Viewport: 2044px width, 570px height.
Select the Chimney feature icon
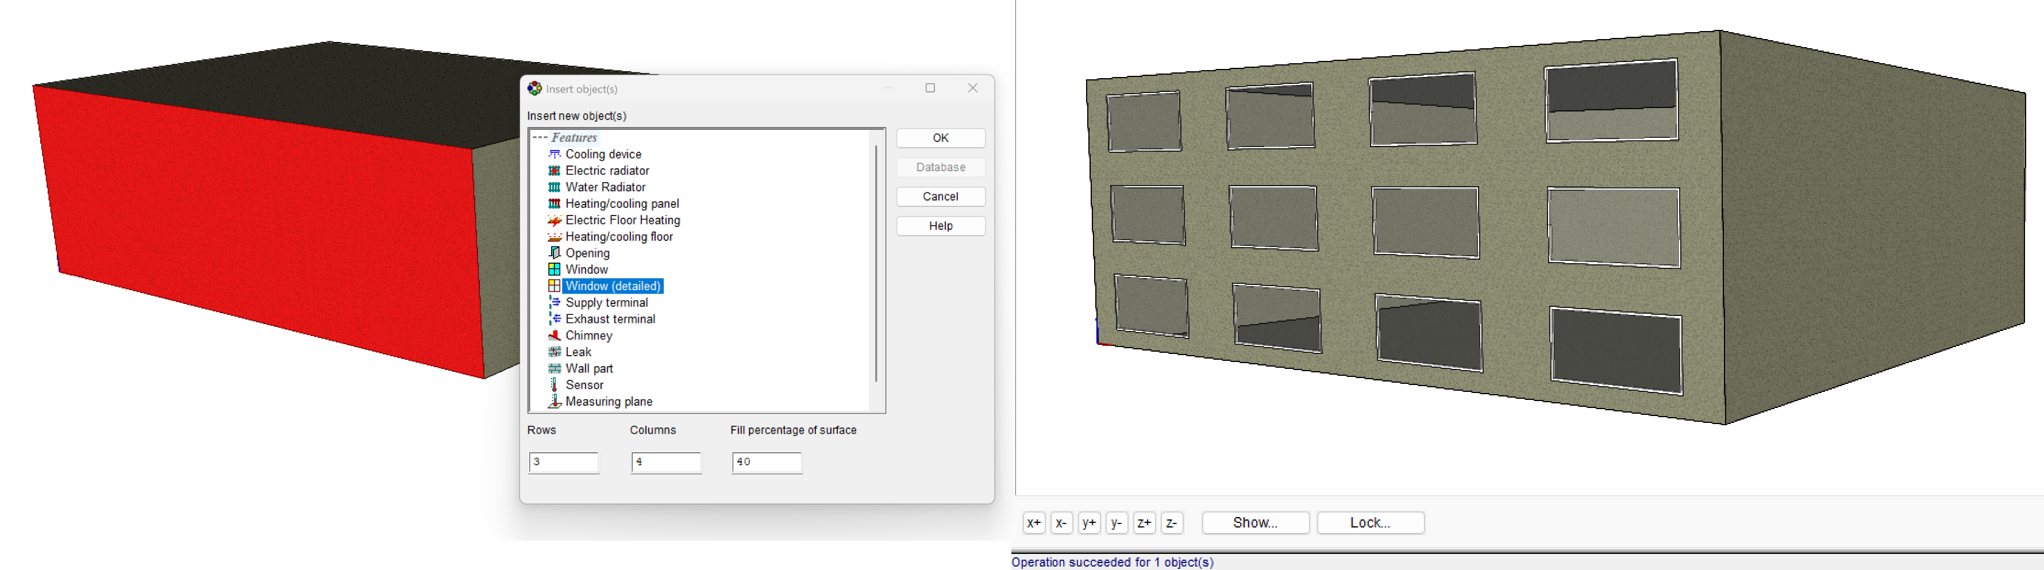[x=554, y=336]
